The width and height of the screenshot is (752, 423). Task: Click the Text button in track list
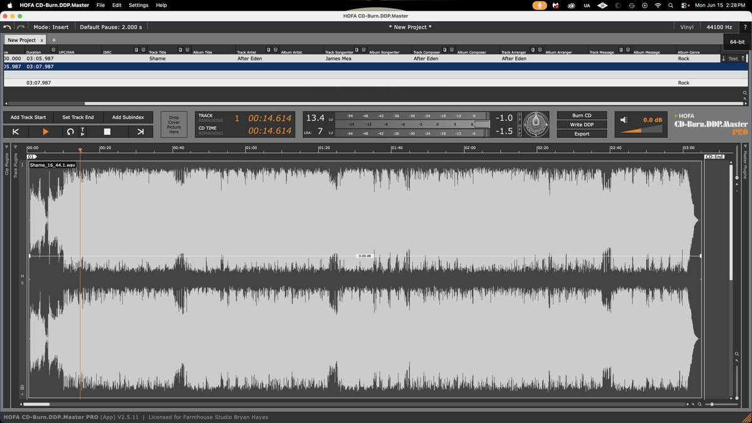(733, 58)
